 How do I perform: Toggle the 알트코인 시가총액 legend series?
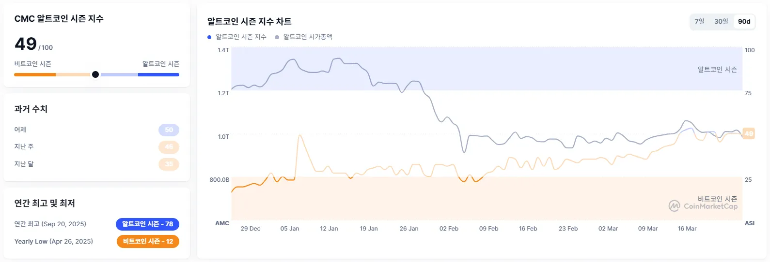(308, 37)
